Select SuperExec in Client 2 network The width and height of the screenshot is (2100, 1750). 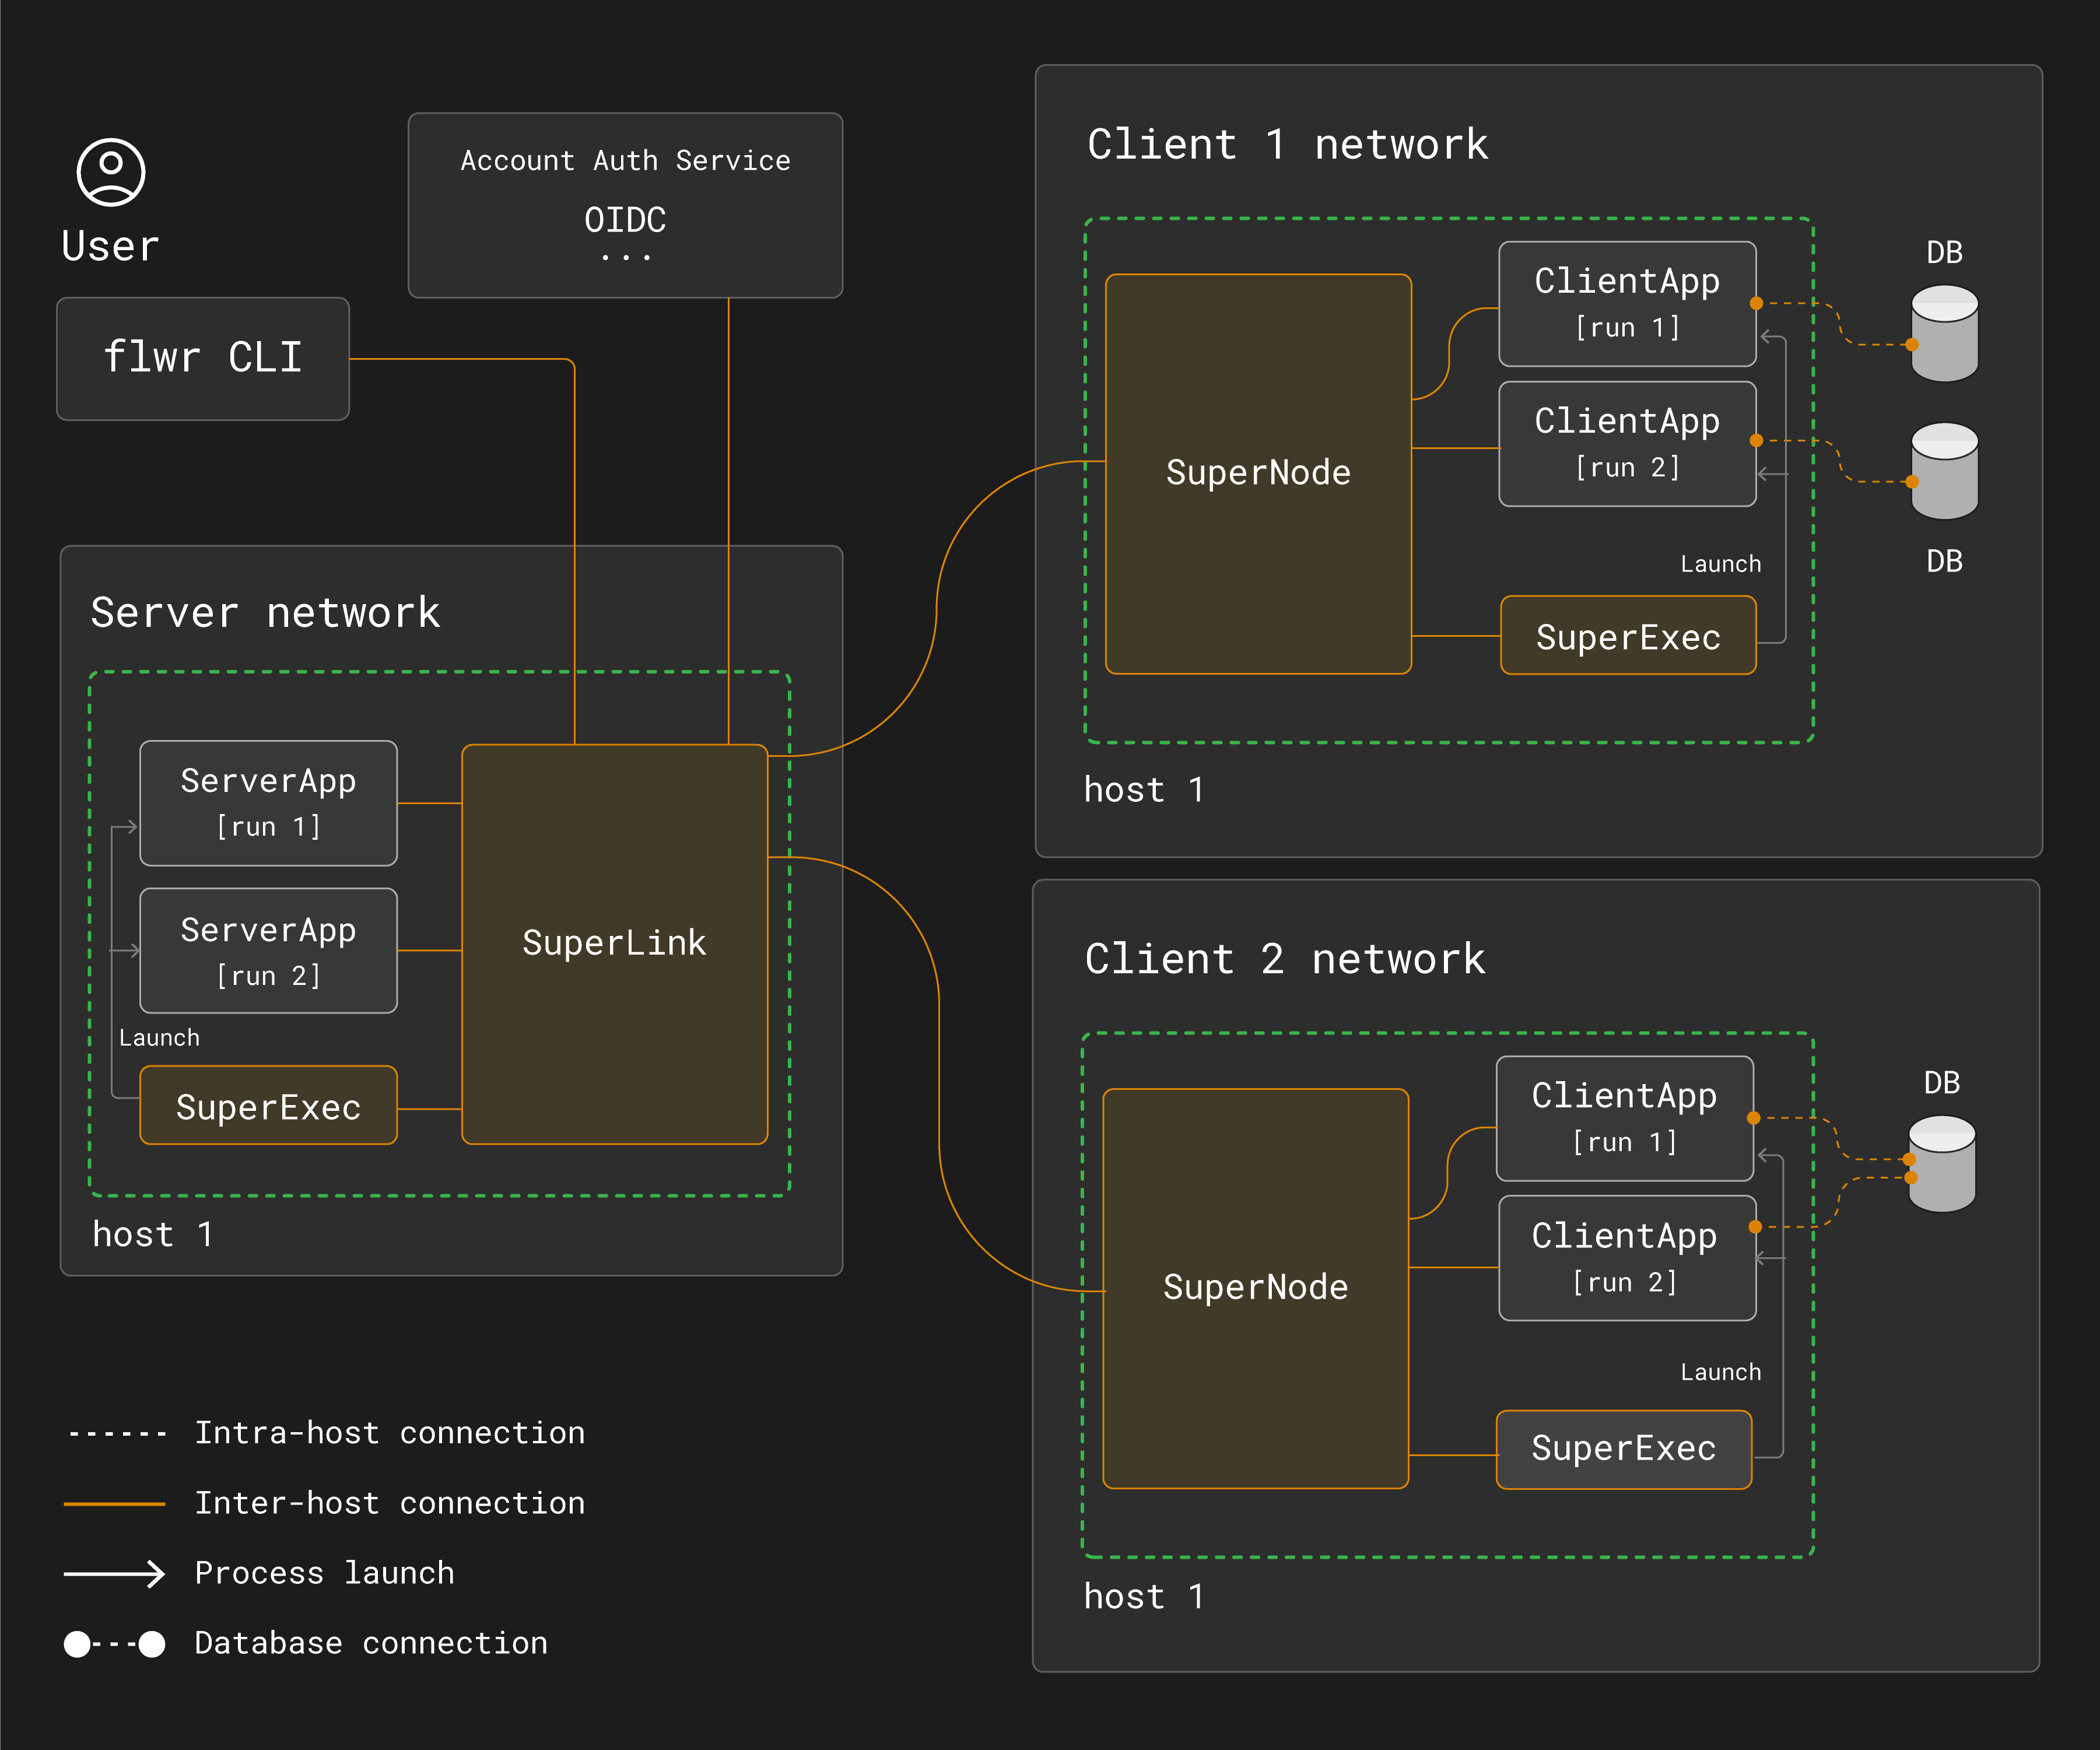click(1624, 1449)
